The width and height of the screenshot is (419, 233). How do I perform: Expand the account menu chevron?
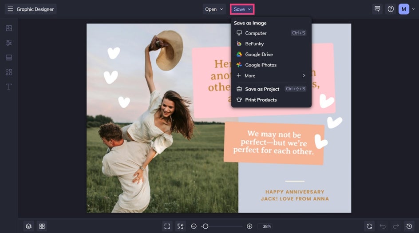413,9
